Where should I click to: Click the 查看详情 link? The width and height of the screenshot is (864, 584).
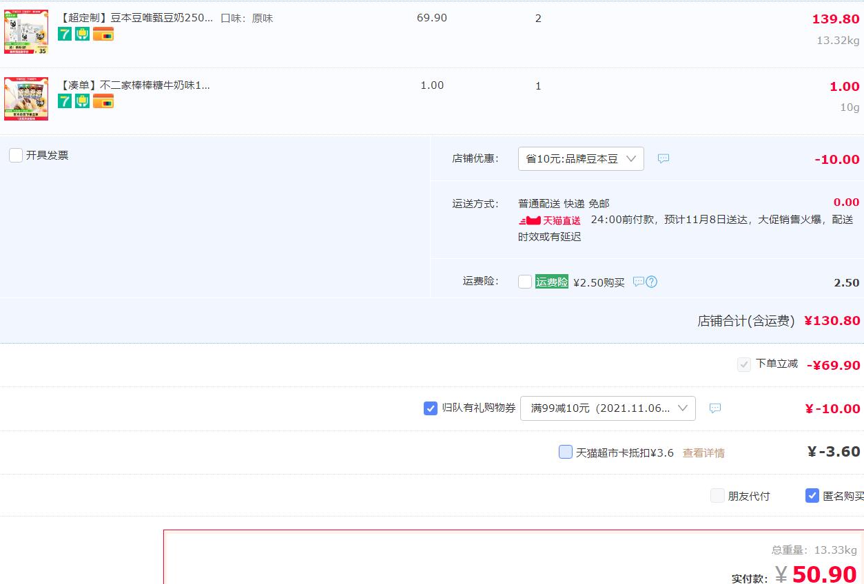703,453
